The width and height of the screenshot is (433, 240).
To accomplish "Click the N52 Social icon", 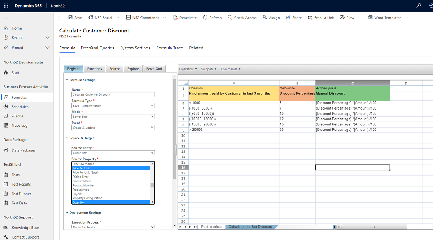I will 91,18.
